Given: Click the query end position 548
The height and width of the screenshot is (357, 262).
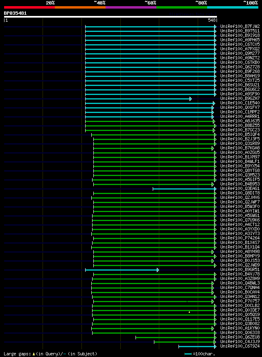Looking at the screenshot, I should 212,20.
